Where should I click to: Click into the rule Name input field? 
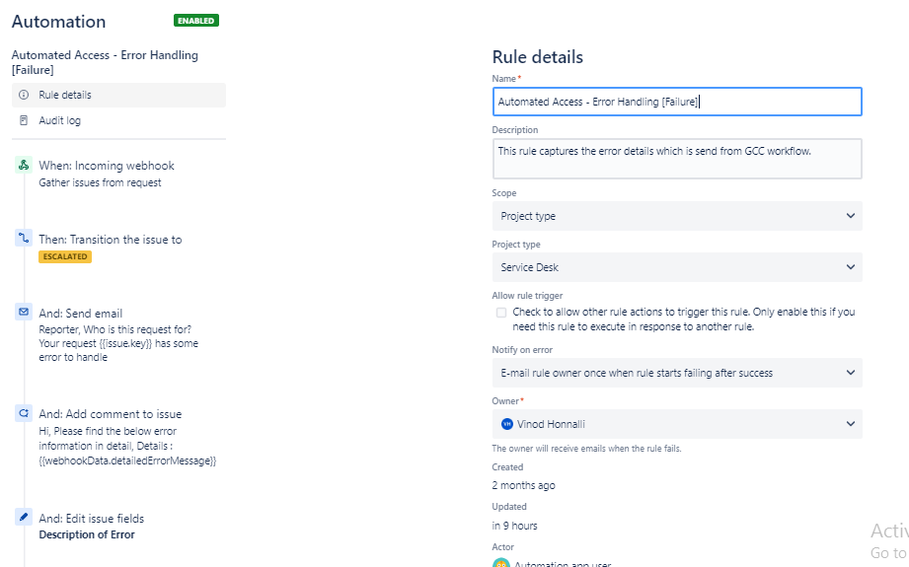coord(677,102)
